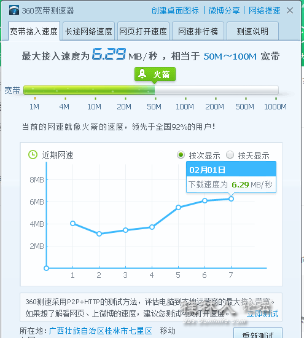
Task: Click the 近期网速 chart title
Action: 58,155
